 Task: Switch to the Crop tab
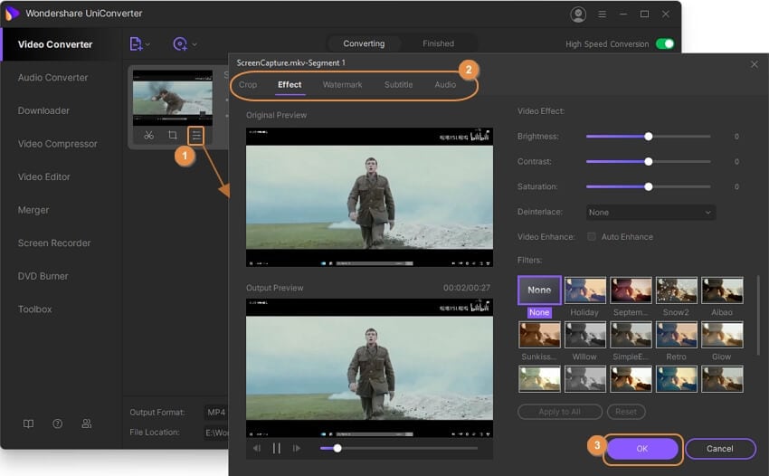(248, 84)
